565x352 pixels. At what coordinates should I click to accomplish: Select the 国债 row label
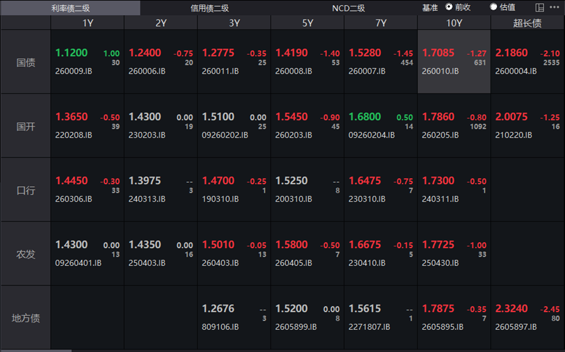coord(25,62)
